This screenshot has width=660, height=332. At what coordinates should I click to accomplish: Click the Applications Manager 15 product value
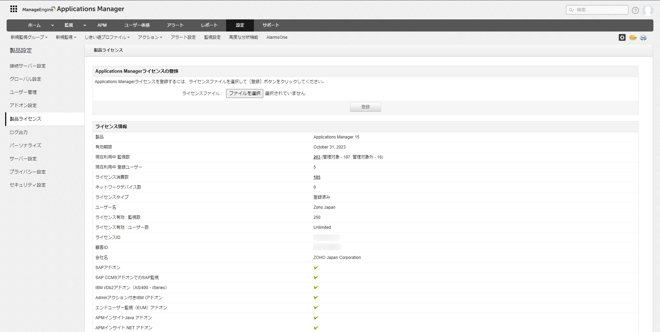(x=336, y=137)
